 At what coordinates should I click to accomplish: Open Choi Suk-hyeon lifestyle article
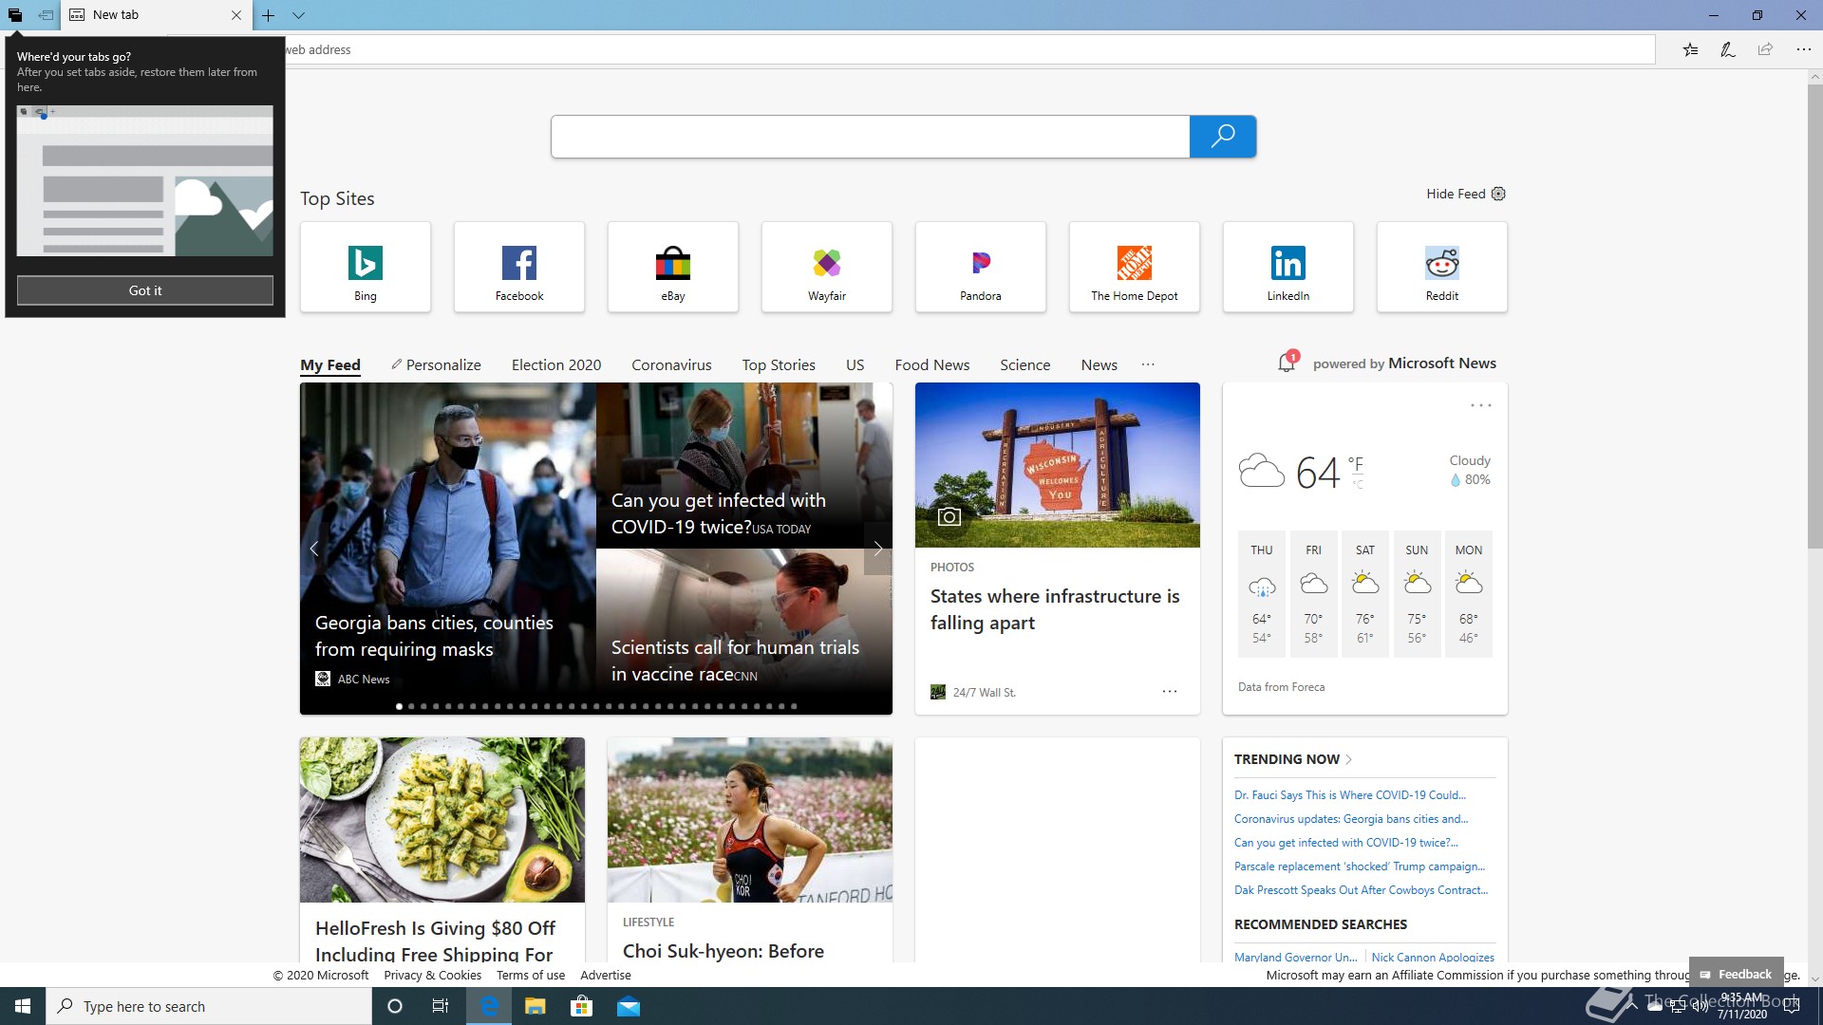tap(724, 951)
